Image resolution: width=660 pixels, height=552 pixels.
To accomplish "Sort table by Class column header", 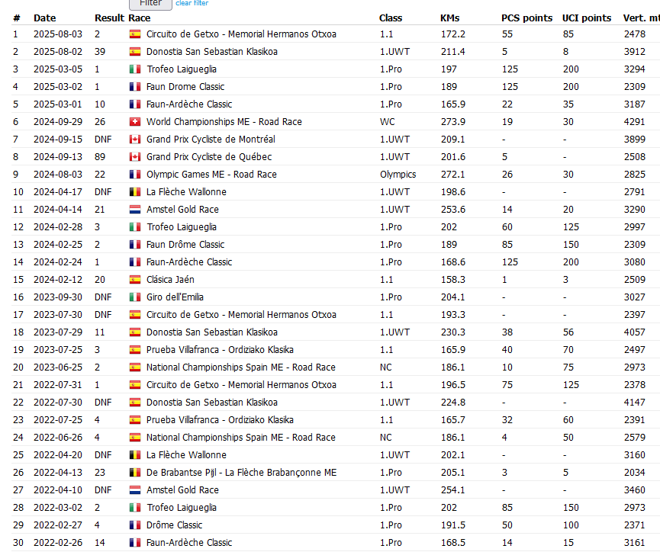I will [x=391, y=18].
